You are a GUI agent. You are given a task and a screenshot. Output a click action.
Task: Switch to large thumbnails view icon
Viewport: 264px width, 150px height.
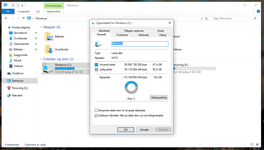click(258, 144)
